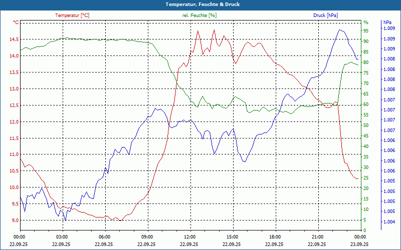Click the 75 tick on humidity axis
The width and height of the screenshot is (401, 250).
click(366, 73)
